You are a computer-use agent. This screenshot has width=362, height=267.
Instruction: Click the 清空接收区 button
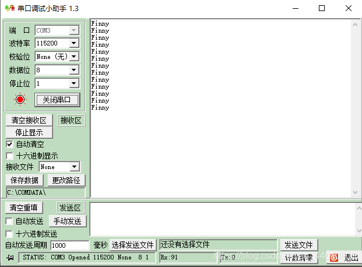29,120
